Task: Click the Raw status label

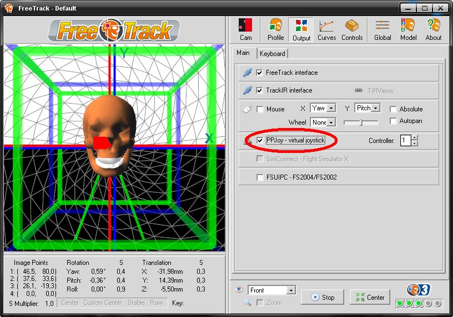Action: tap(157, 303)
